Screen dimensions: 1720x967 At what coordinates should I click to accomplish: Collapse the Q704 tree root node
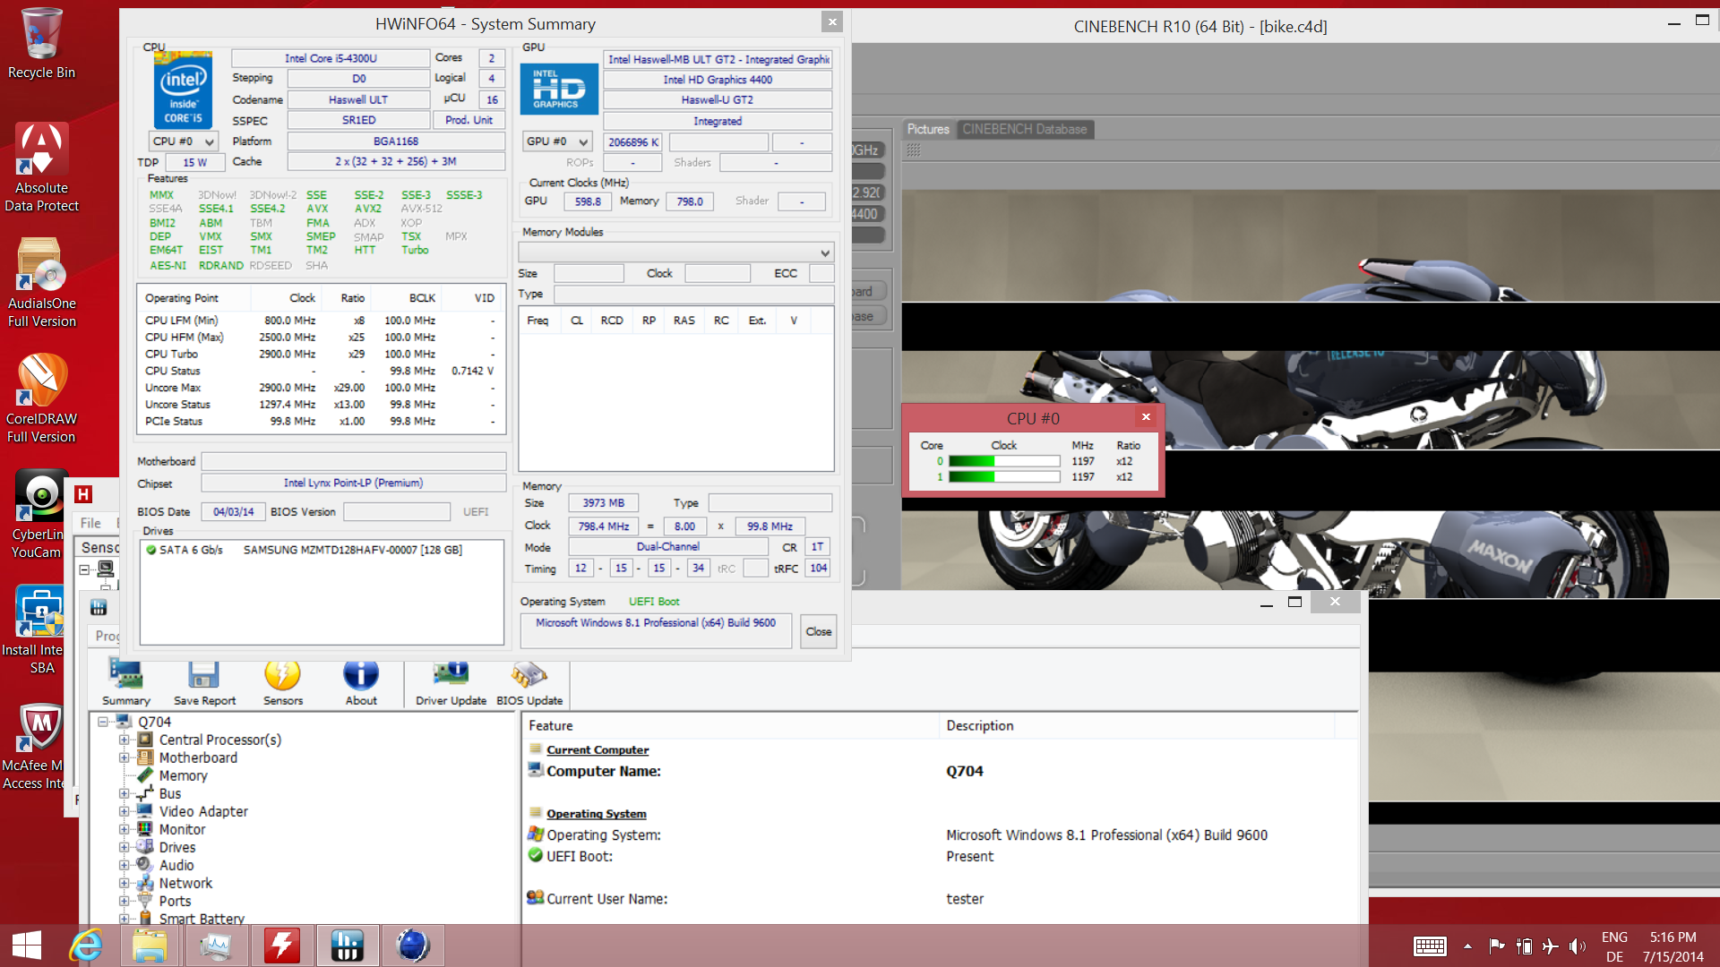click(x=103, y=722)
